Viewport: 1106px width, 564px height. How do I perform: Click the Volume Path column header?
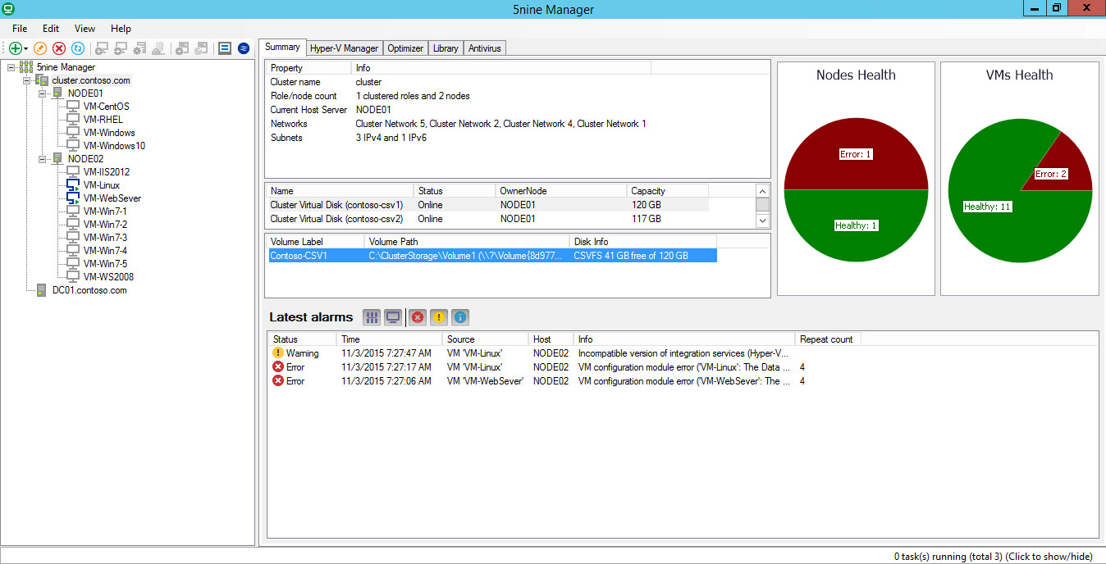(x=467, y=242)
